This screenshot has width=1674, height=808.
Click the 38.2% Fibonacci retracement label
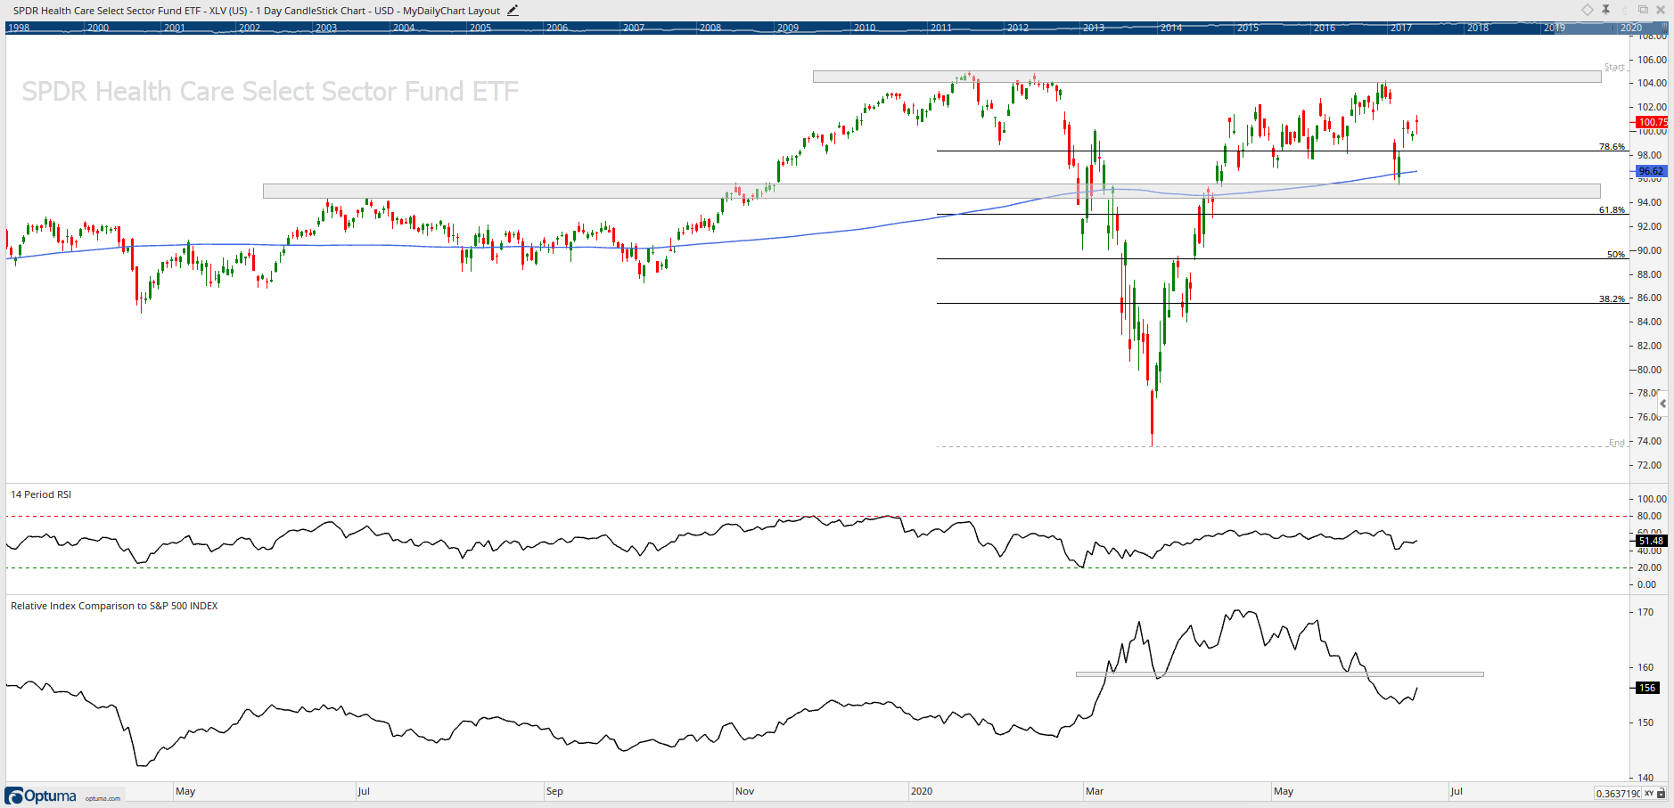coord(1612,298)
